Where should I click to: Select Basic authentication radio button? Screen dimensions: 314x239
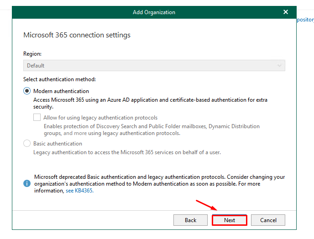pos(27,143)
